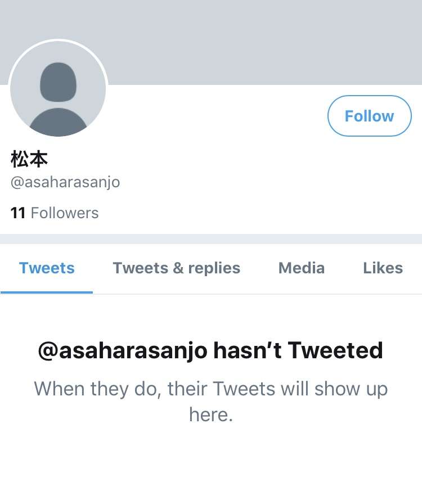Tap the shoulders shape in default avatar
Image resolution: width=422 pixels, height=482 pixels.
[58, 123]
